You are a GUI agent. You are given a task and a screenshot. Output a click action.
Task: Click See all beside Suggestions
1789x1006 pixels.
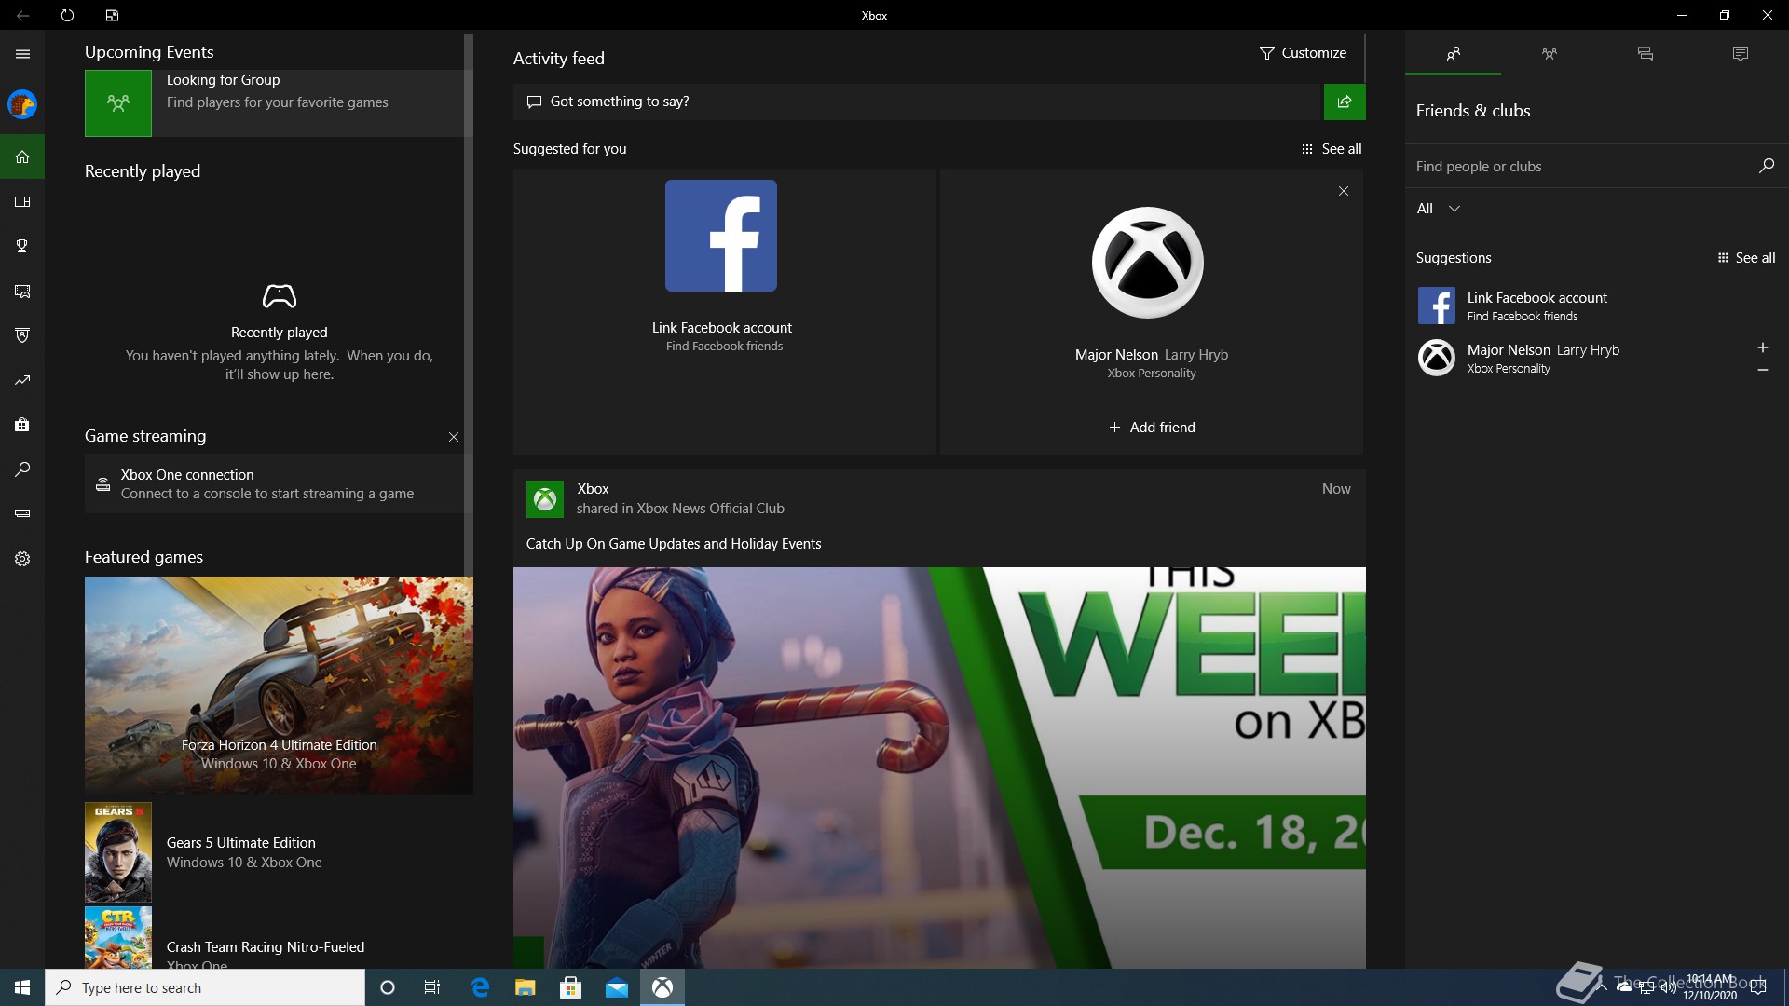[1746, 258]
